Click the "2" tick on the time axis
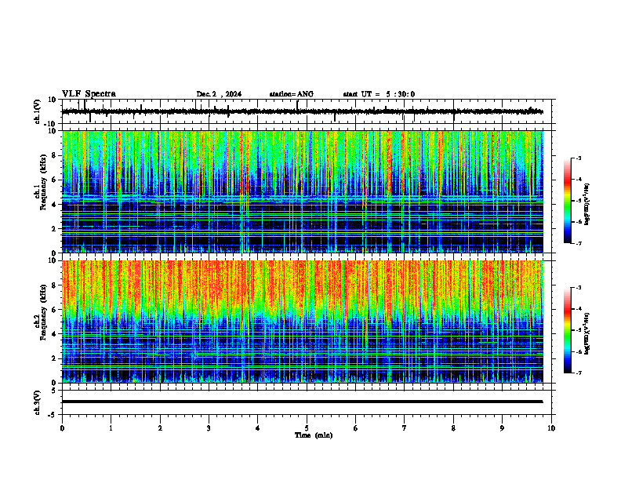621x480 pixels. (x=160, y=428)
